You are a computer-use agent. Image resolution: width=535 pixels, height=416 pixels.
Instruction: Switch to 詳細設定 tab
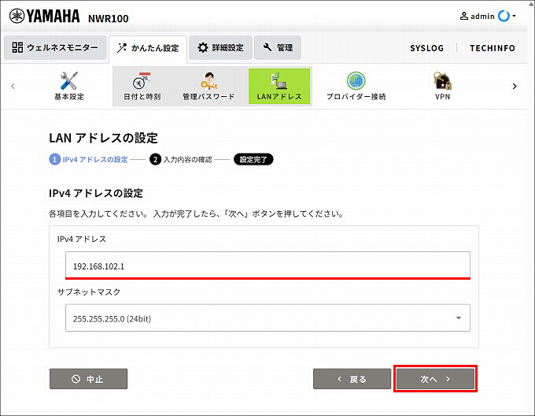pos(221,47)
